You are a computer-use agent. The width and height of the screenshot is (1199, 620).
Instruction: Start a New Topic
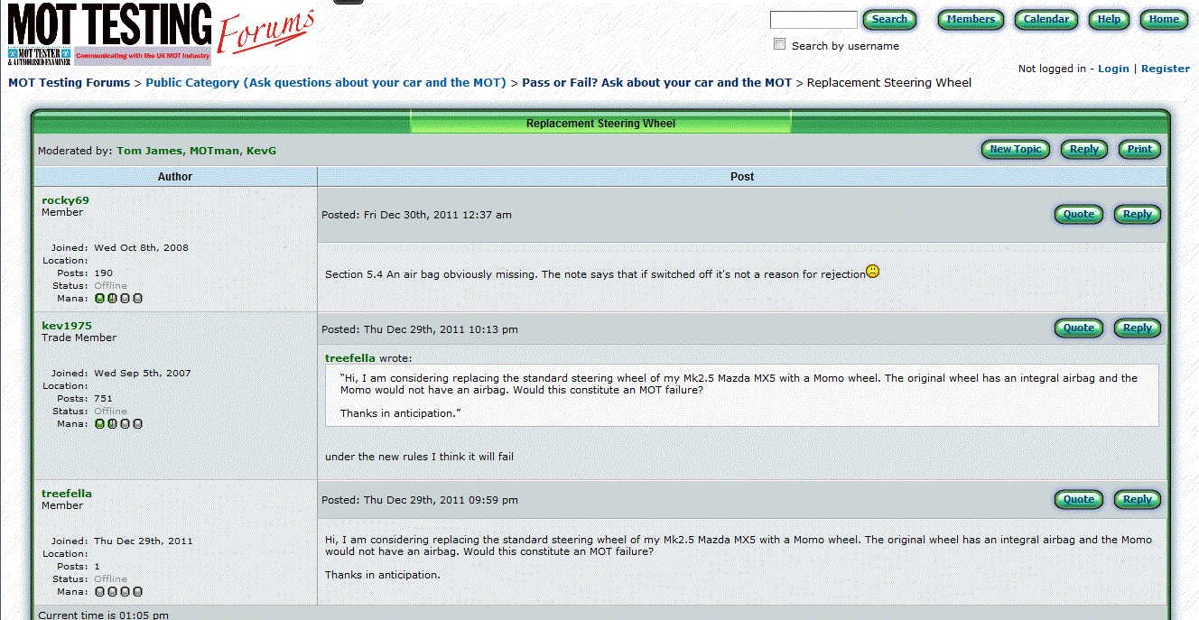click(1015, 150)
